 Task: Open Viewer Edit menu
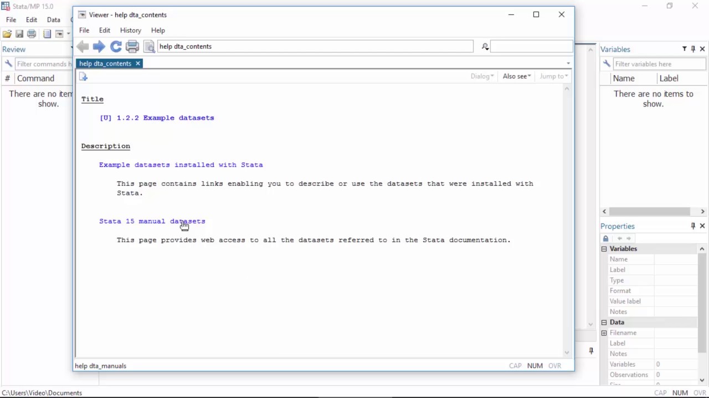coord(105,30)
